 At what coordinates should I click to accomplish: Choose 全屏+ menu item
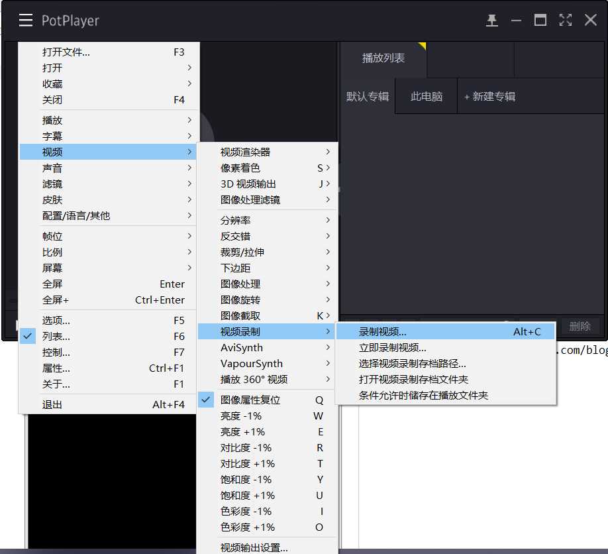point(108,300)
